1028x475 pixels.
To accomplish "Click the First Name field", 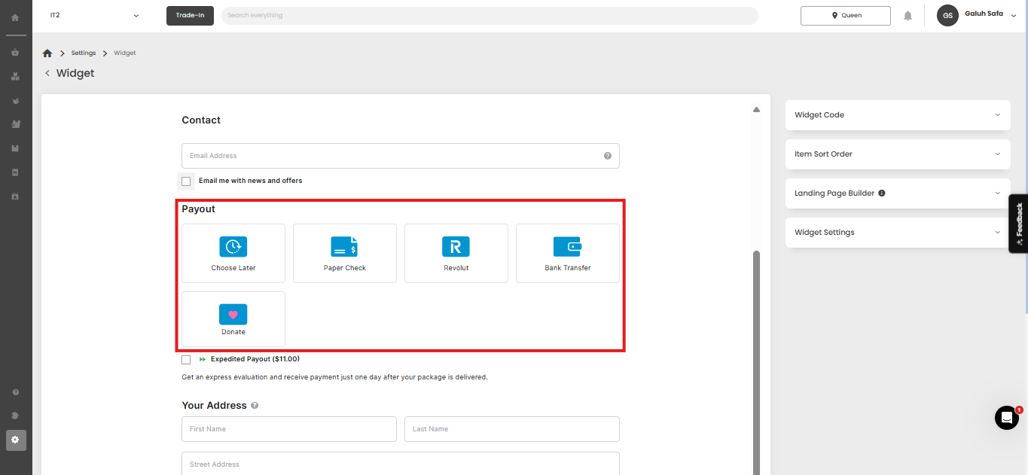I will coord(289,429).
